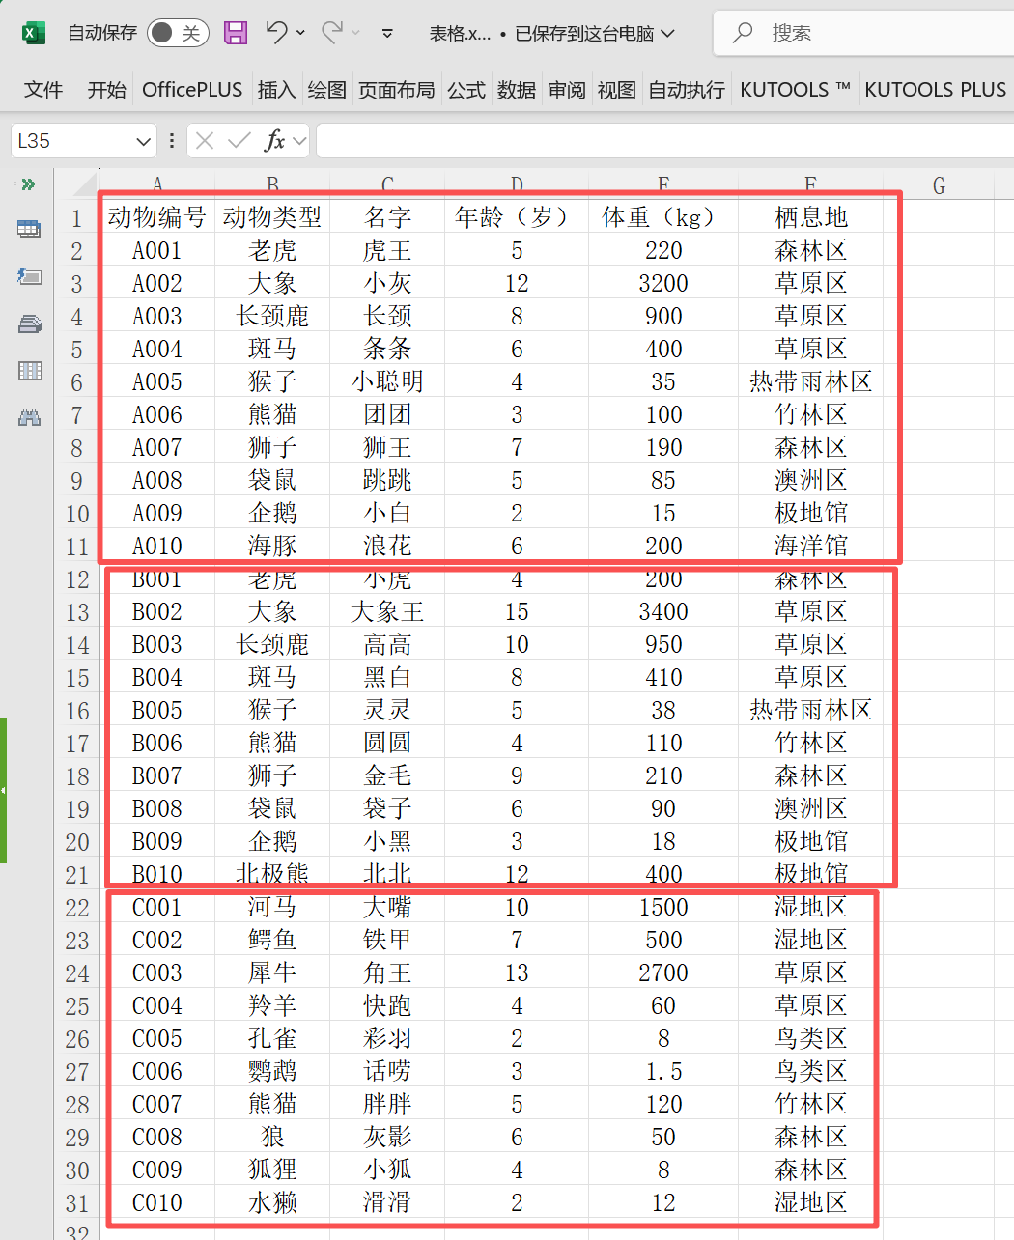Click the workbook stack icon in left sidebar
This screenshot has height=1240, width=1014.
coord(29,323)
